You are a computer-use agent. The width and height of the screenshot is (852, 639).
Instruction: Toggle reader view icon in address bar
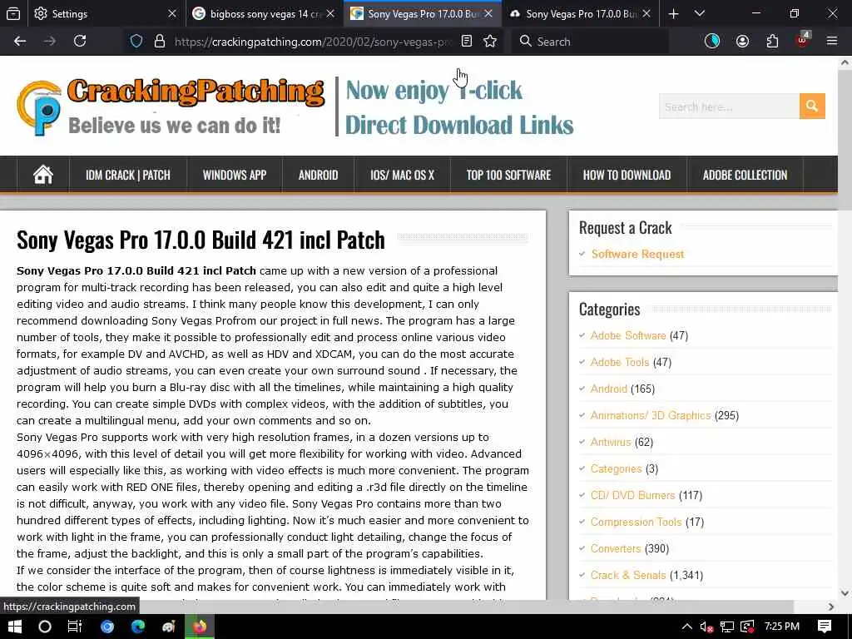466,42
